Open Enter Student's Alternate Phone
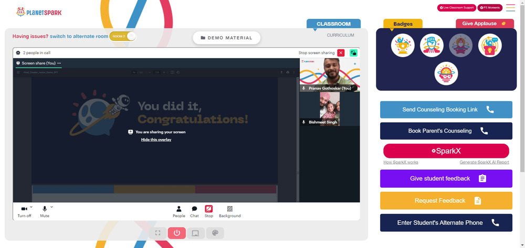 pos(446,223)
